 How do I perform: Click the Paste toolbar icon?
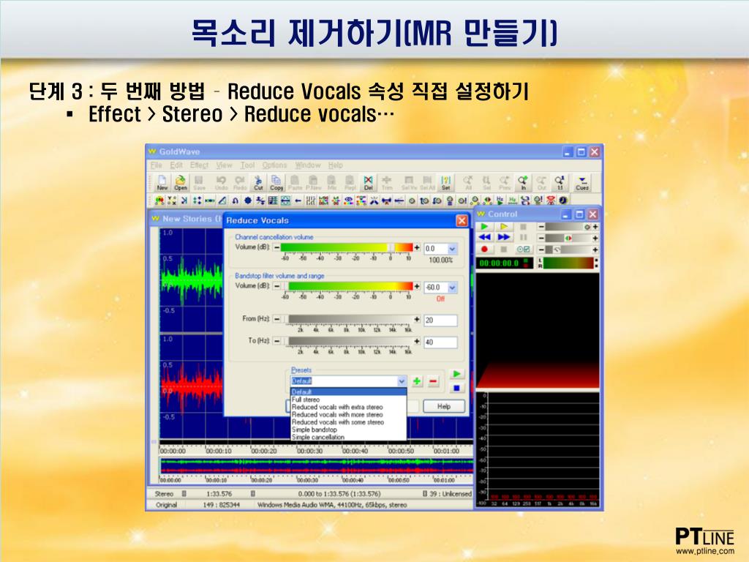pyautogui.click(x=295, y=182)
